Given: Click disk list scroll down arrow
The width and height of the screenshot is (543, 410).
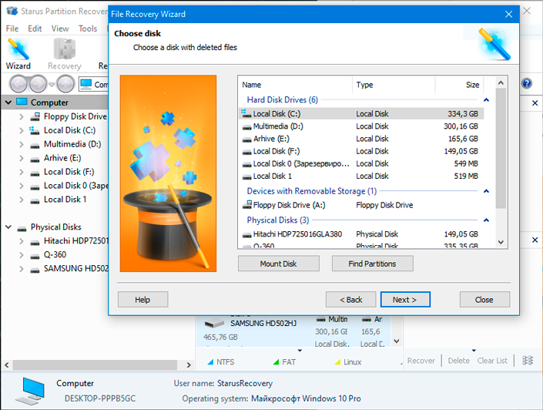Looking at the screenshot, I should point(501,242).
